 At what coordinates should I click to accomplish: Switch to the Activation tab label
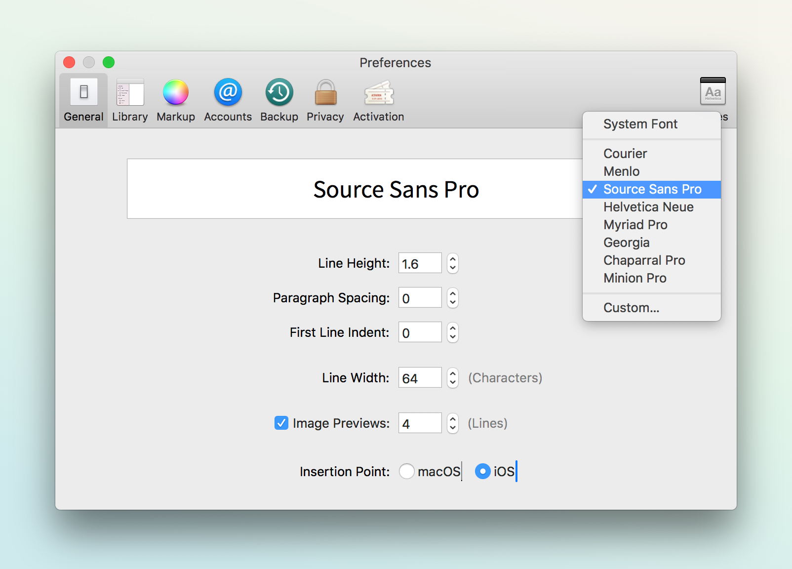click(379, 117)
